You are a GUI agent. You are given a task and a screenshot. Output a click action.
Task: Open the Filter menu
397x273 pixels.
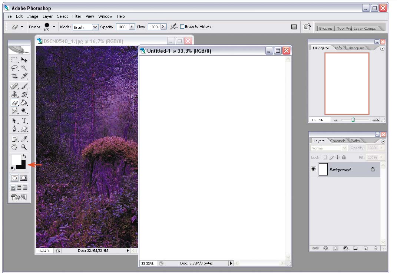[x=77, y=16]
